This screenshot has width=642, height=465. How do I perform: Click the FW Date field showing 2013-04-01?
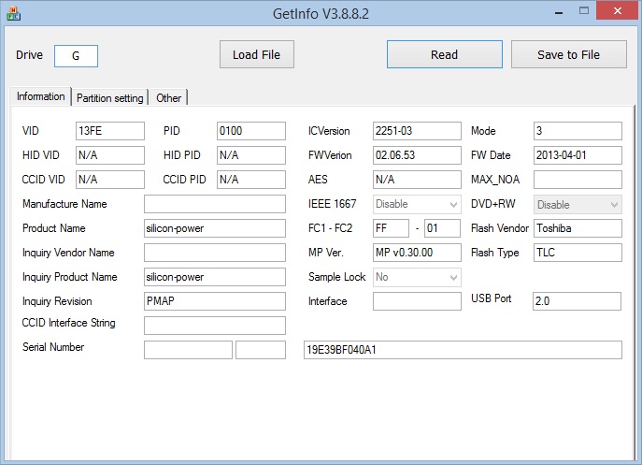coord(578,155)
